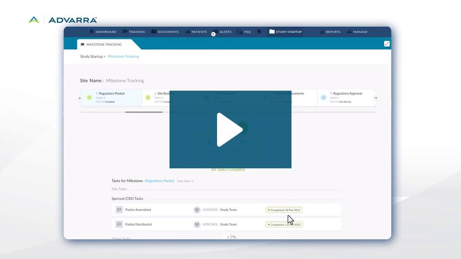Select the Regulatory Packet milestone card

[x=111, y=97]
